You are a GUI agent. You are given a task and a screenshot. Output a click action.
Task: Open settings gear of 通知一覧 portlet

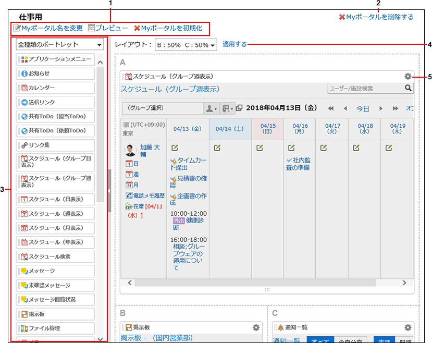(x=408, y=327)
